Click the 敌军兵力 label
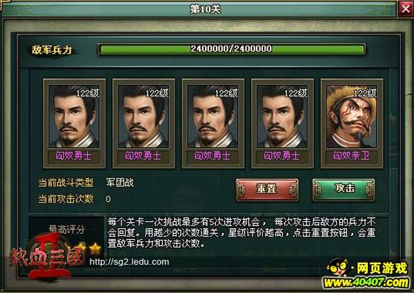 click(x=52, y=50)
